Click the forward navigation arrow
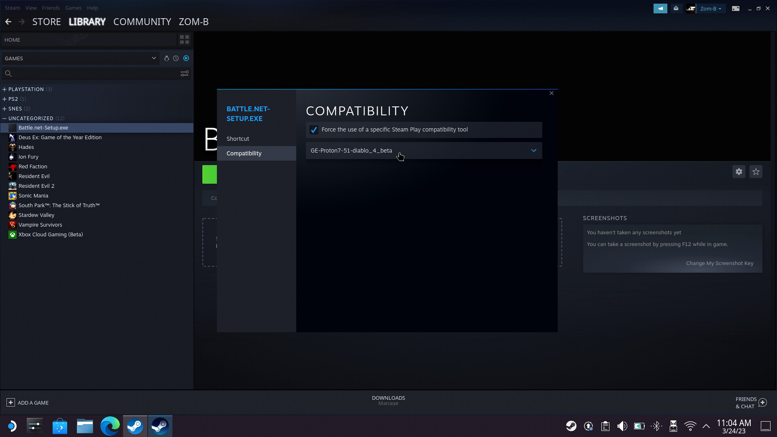 [x=22, y=22]
